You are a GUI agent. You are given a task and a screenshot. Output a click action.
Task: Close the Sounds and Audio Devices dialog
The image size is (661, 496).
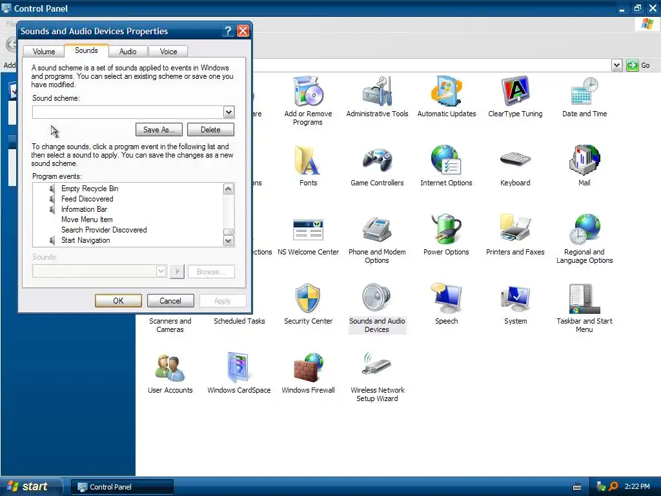[x=243, y=31]
